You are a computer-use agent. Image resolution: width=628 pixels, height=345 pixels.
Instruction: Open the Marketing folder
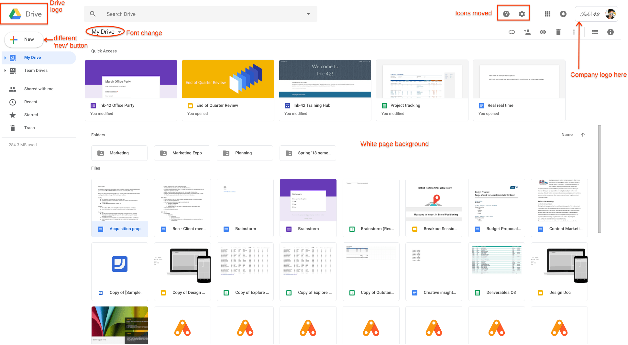point(119,153)
